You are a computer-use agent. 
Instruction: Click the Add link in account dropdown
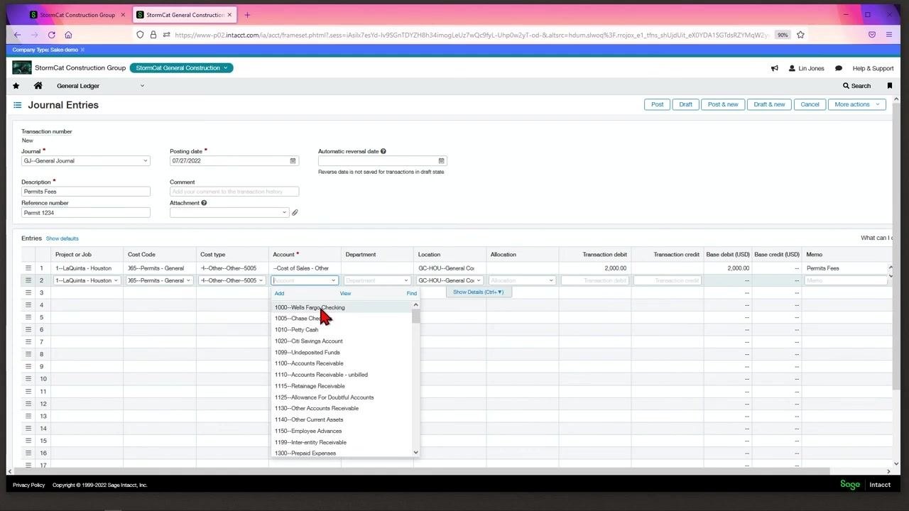[x=279, y=293]
